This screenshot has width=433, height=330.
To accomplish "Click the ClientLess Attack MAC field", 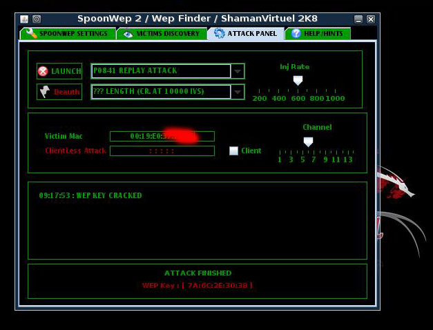I will (162, 151).
